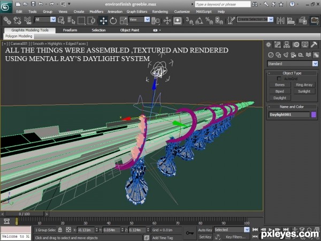Image resolution: width=321 pixels, height=241 pixels.
Task: Click the Daylight button
Action: pos(280,98)
